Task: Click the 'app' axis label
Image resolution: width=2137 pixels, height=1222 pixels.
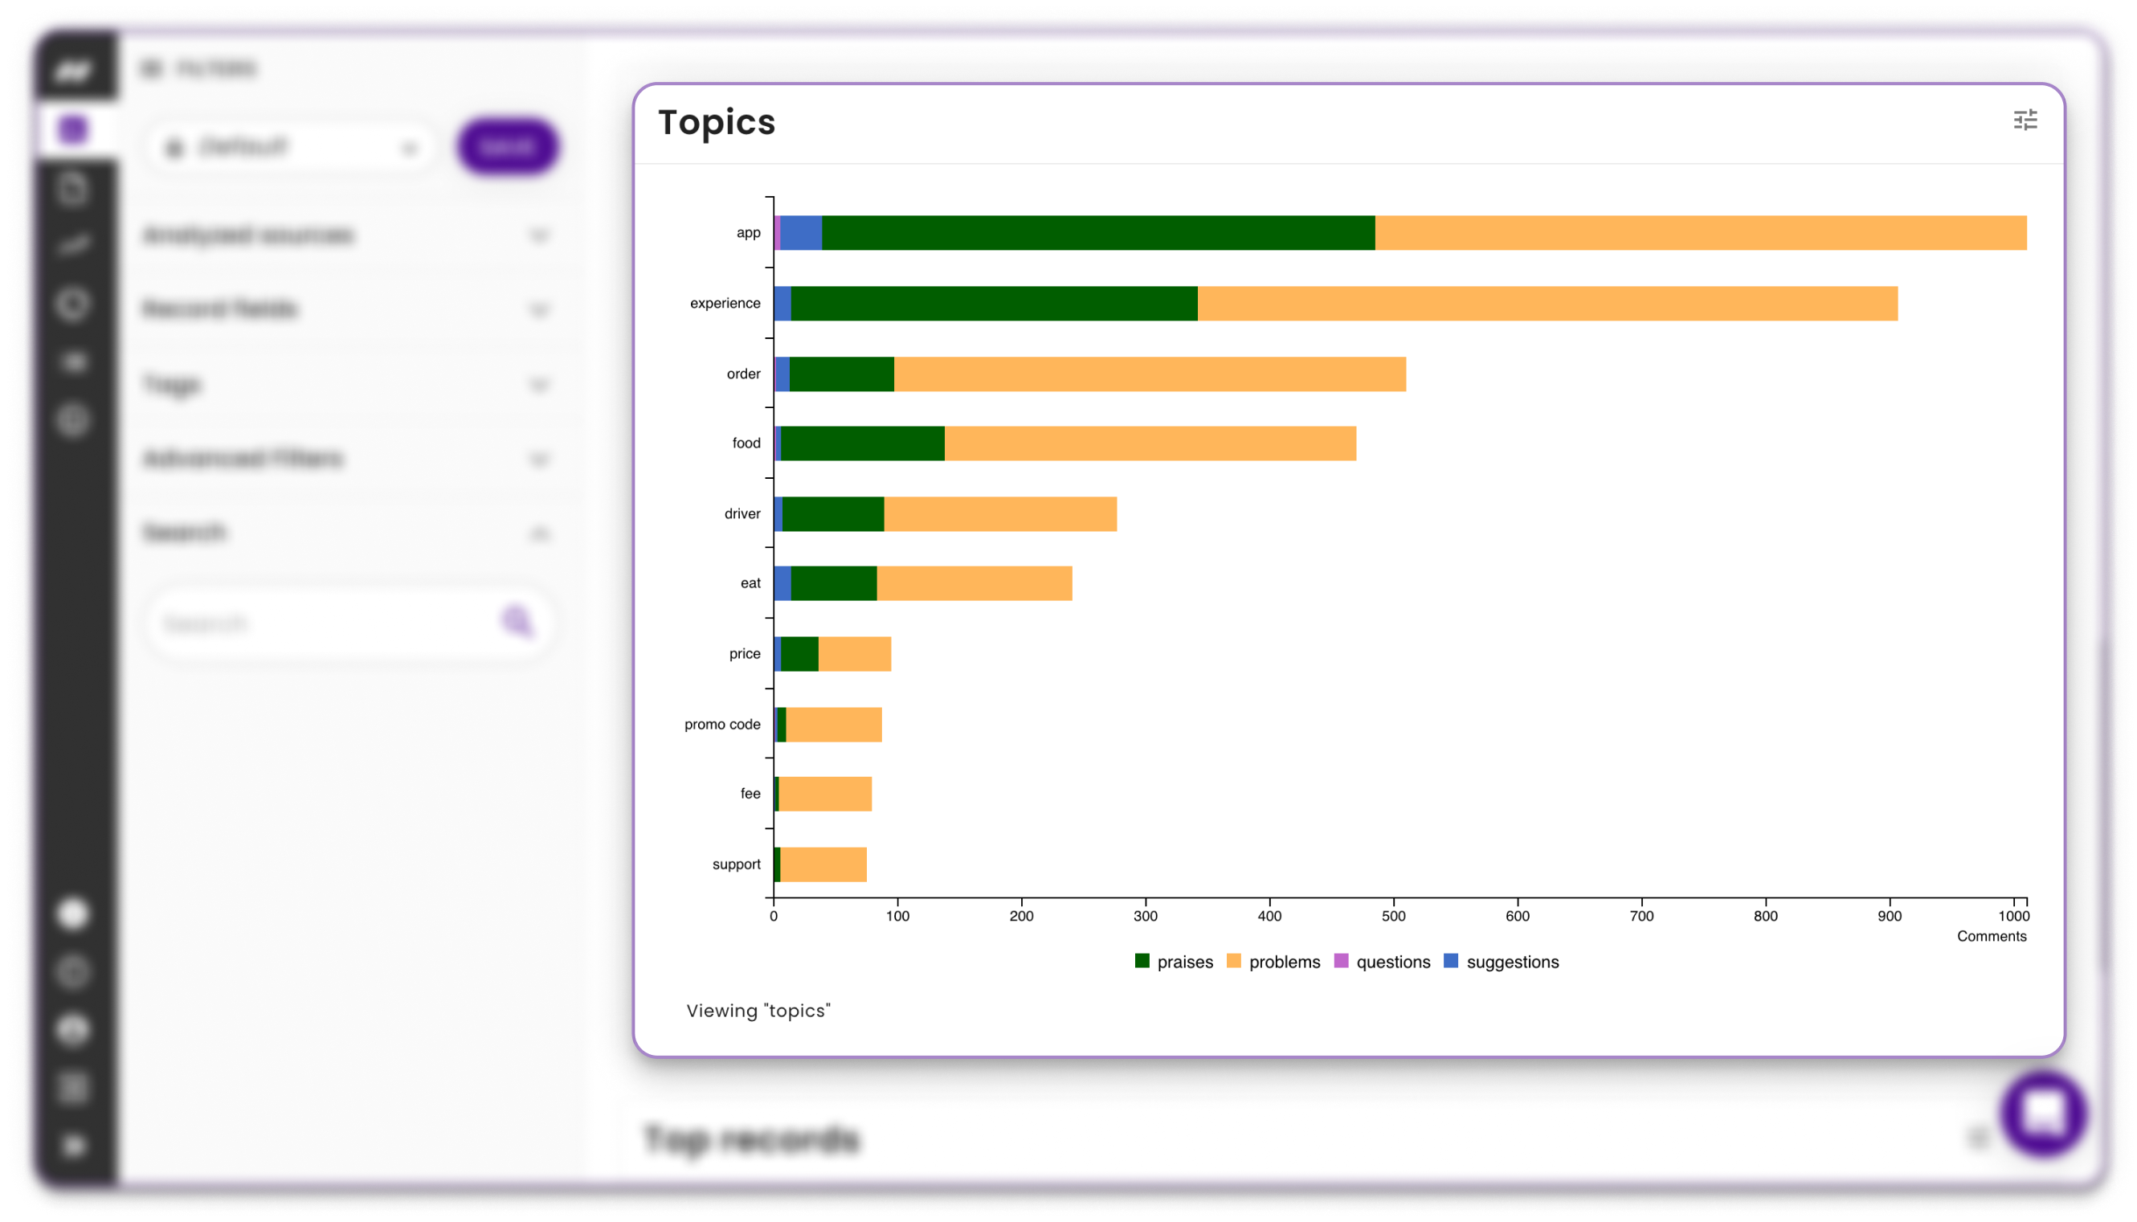Action: click(x=749, y=232)
